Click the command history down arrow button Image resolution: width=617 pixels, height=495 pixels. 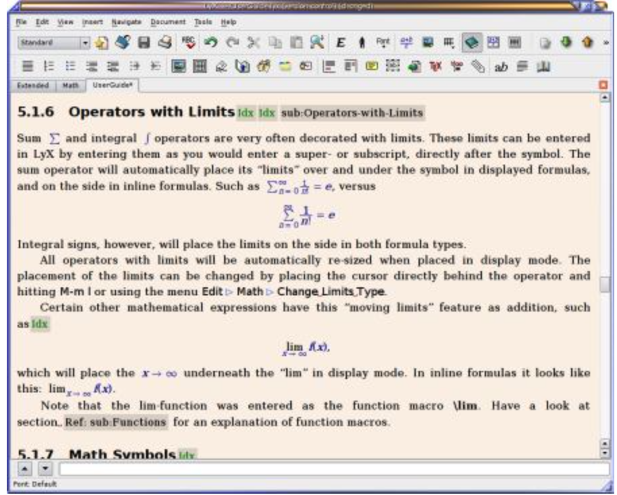[x=45, y=469]
